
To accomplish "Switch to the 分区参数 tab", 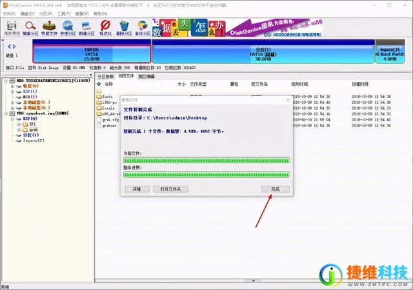I will tap(106, 76).
